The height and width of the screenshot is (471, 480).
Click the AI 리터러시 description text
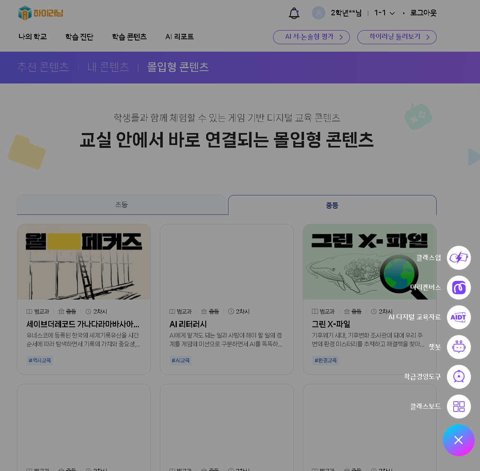226,340
